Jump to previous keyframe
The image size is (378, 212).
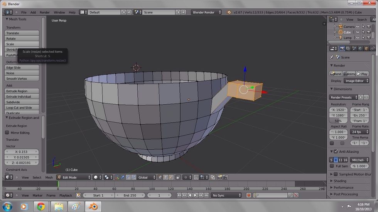(184, 195)
